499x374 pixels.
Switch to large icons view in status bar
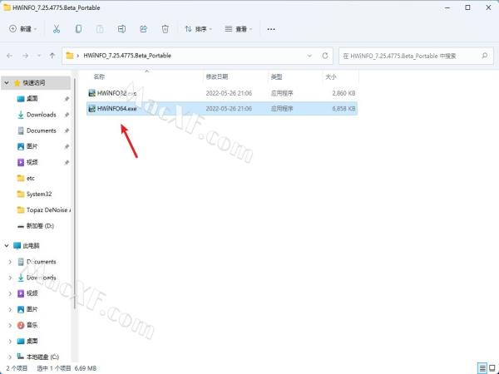point(492,368)
